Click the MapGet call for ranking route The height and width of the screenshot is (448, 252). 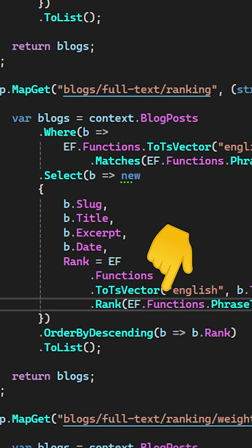pos(32,90)
